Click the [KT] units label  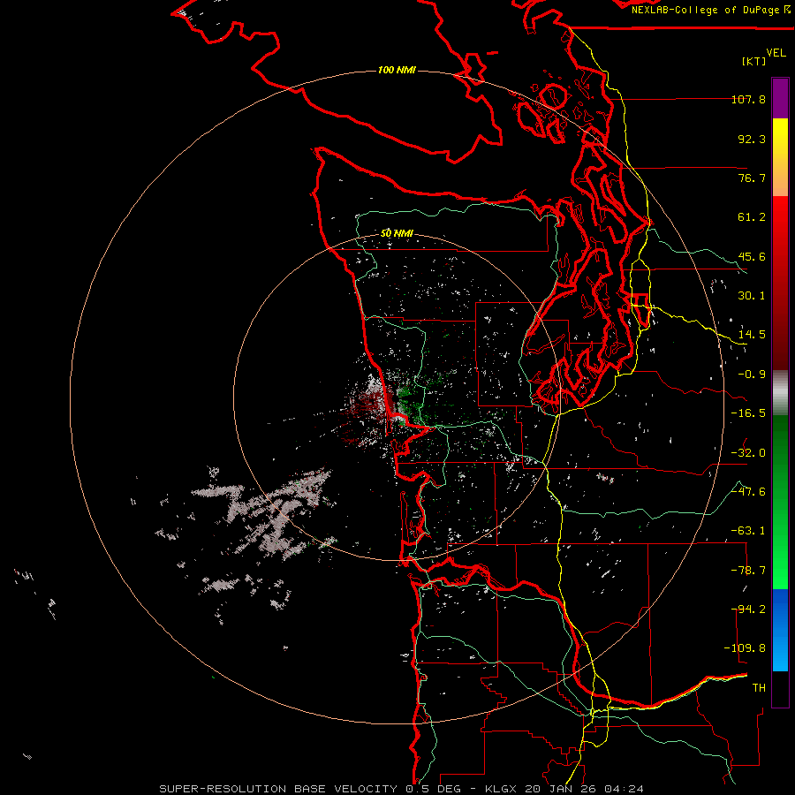tap(753, 61)
